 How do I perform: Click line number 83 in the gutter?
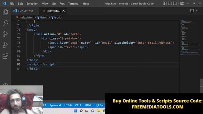coord(19,64)
